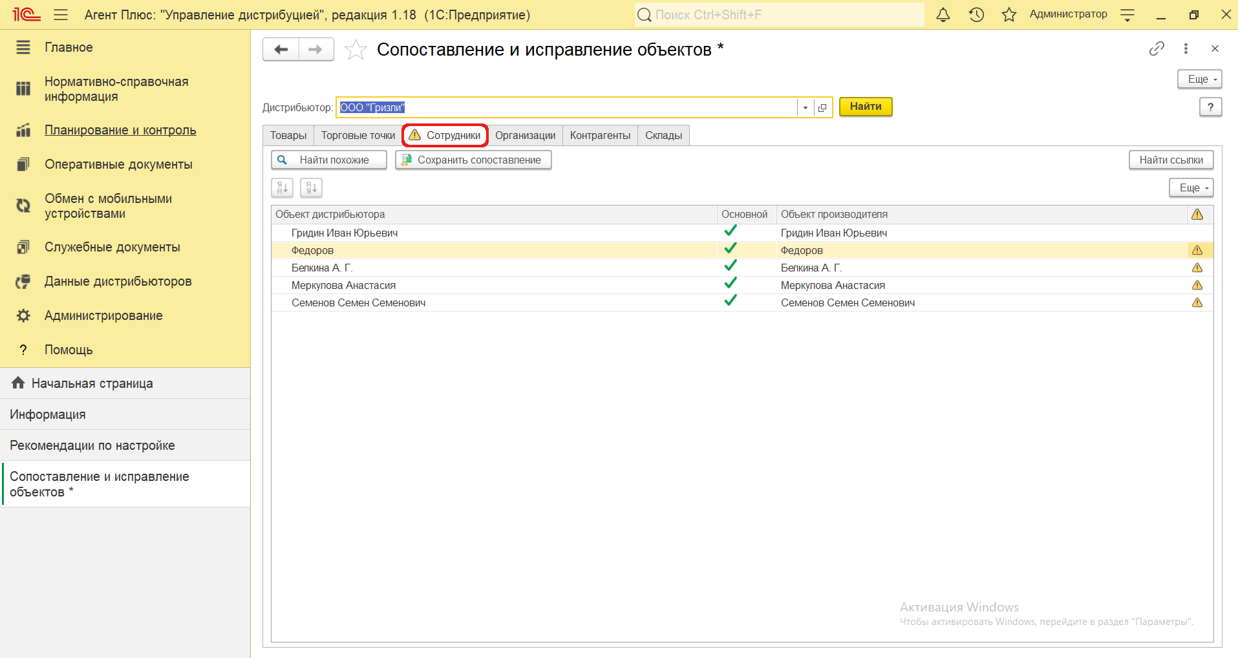Click the search magnifier in the title bar
Viewport: 1238px width, 658px height.
[644, 15]
